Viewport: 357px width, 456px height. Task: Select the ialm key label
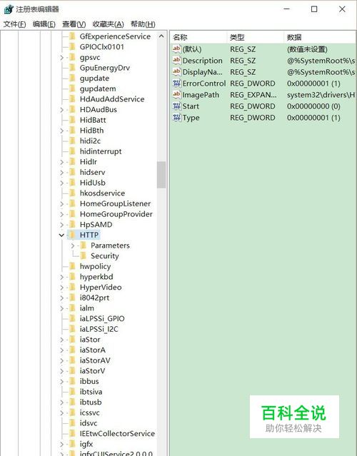(x=86, y=308)
